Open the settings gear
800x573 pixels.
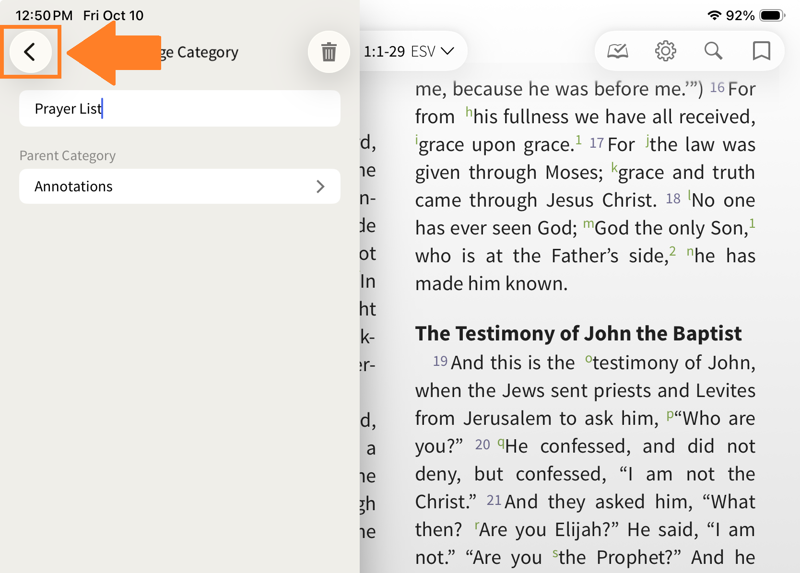pyautogui.click(x=665, y=51)
